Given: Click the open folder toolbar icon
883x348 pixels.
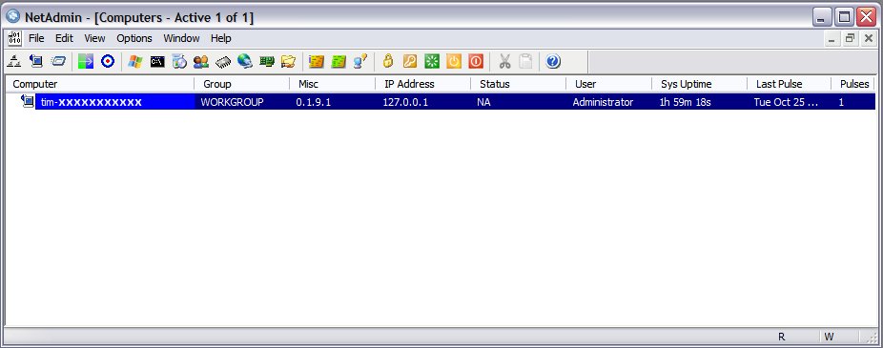Looking at the screenshot, I should tap(289, 61).
